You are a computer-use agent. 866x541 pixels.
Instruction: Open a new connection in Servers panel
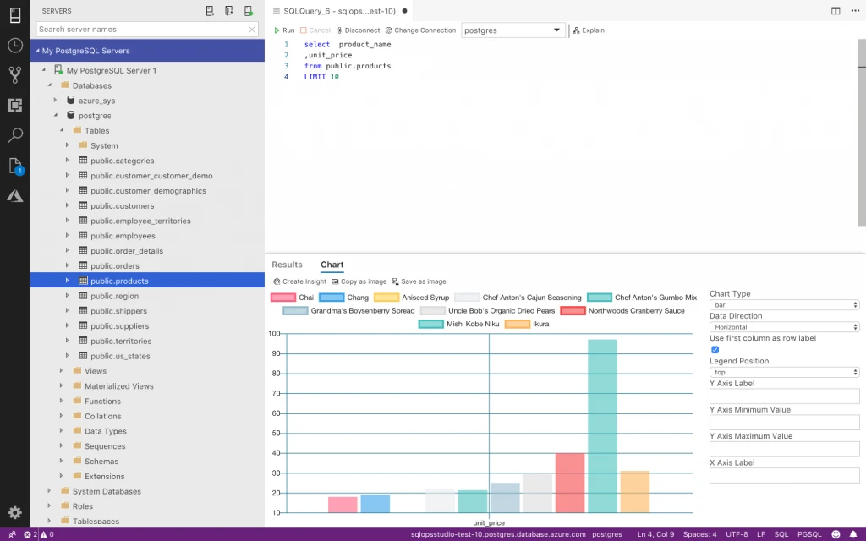(210, 11)
